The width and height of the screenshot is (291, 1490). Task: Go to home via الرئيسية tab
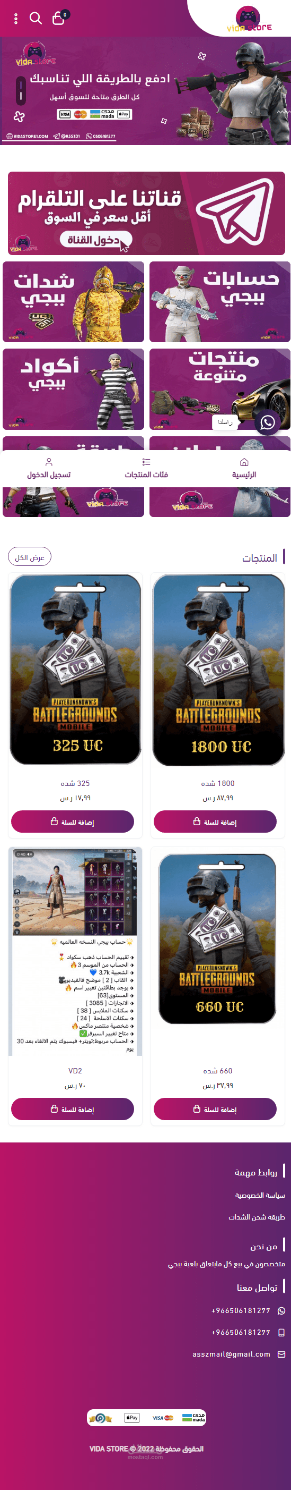tap(244, 469)
